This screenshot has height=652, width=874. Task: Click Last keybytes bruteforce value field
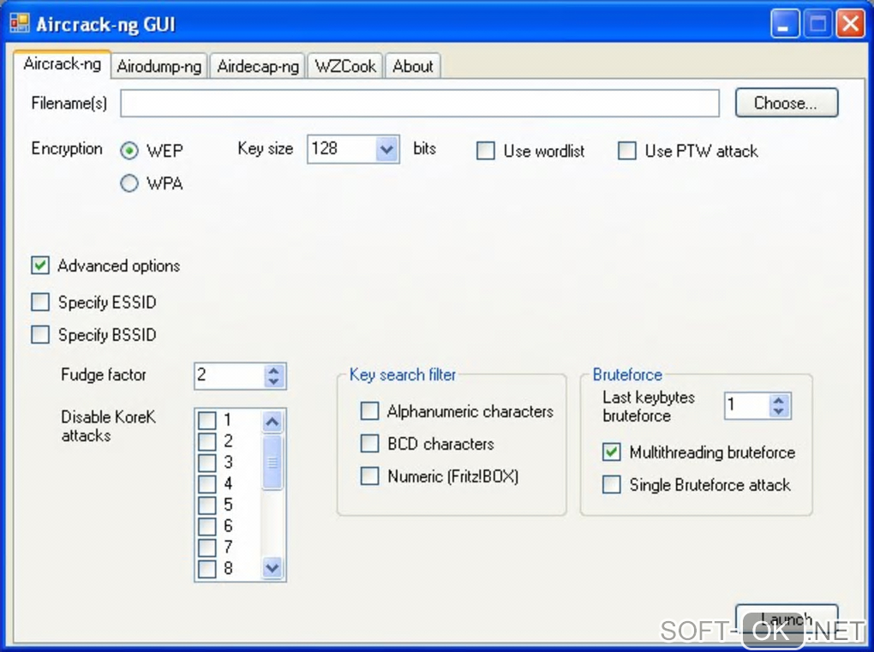[747, 406]
